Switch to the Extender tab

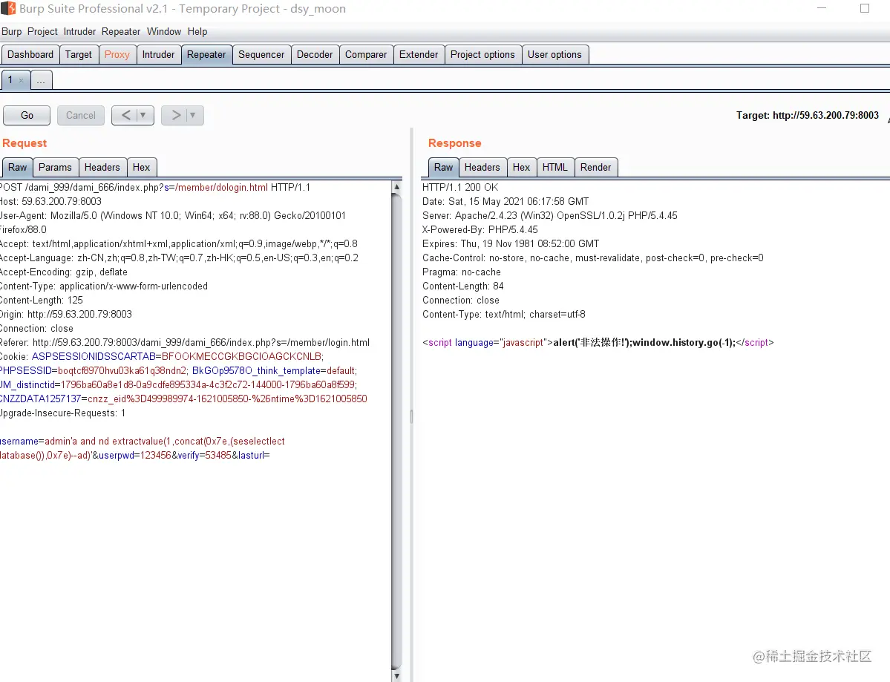419,54
